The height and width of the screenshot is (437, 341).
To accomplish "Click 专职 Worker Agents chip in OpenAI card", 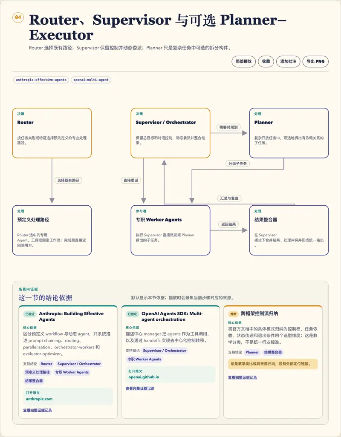I will pyautogui.click(x=144, y=359).
